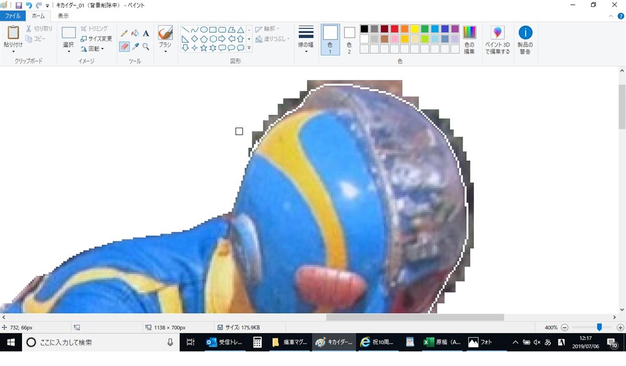Click the Paste (貼り付け) clipboard icon
The width and height of the screenshot is (626, 366).
tap(13, 33)
